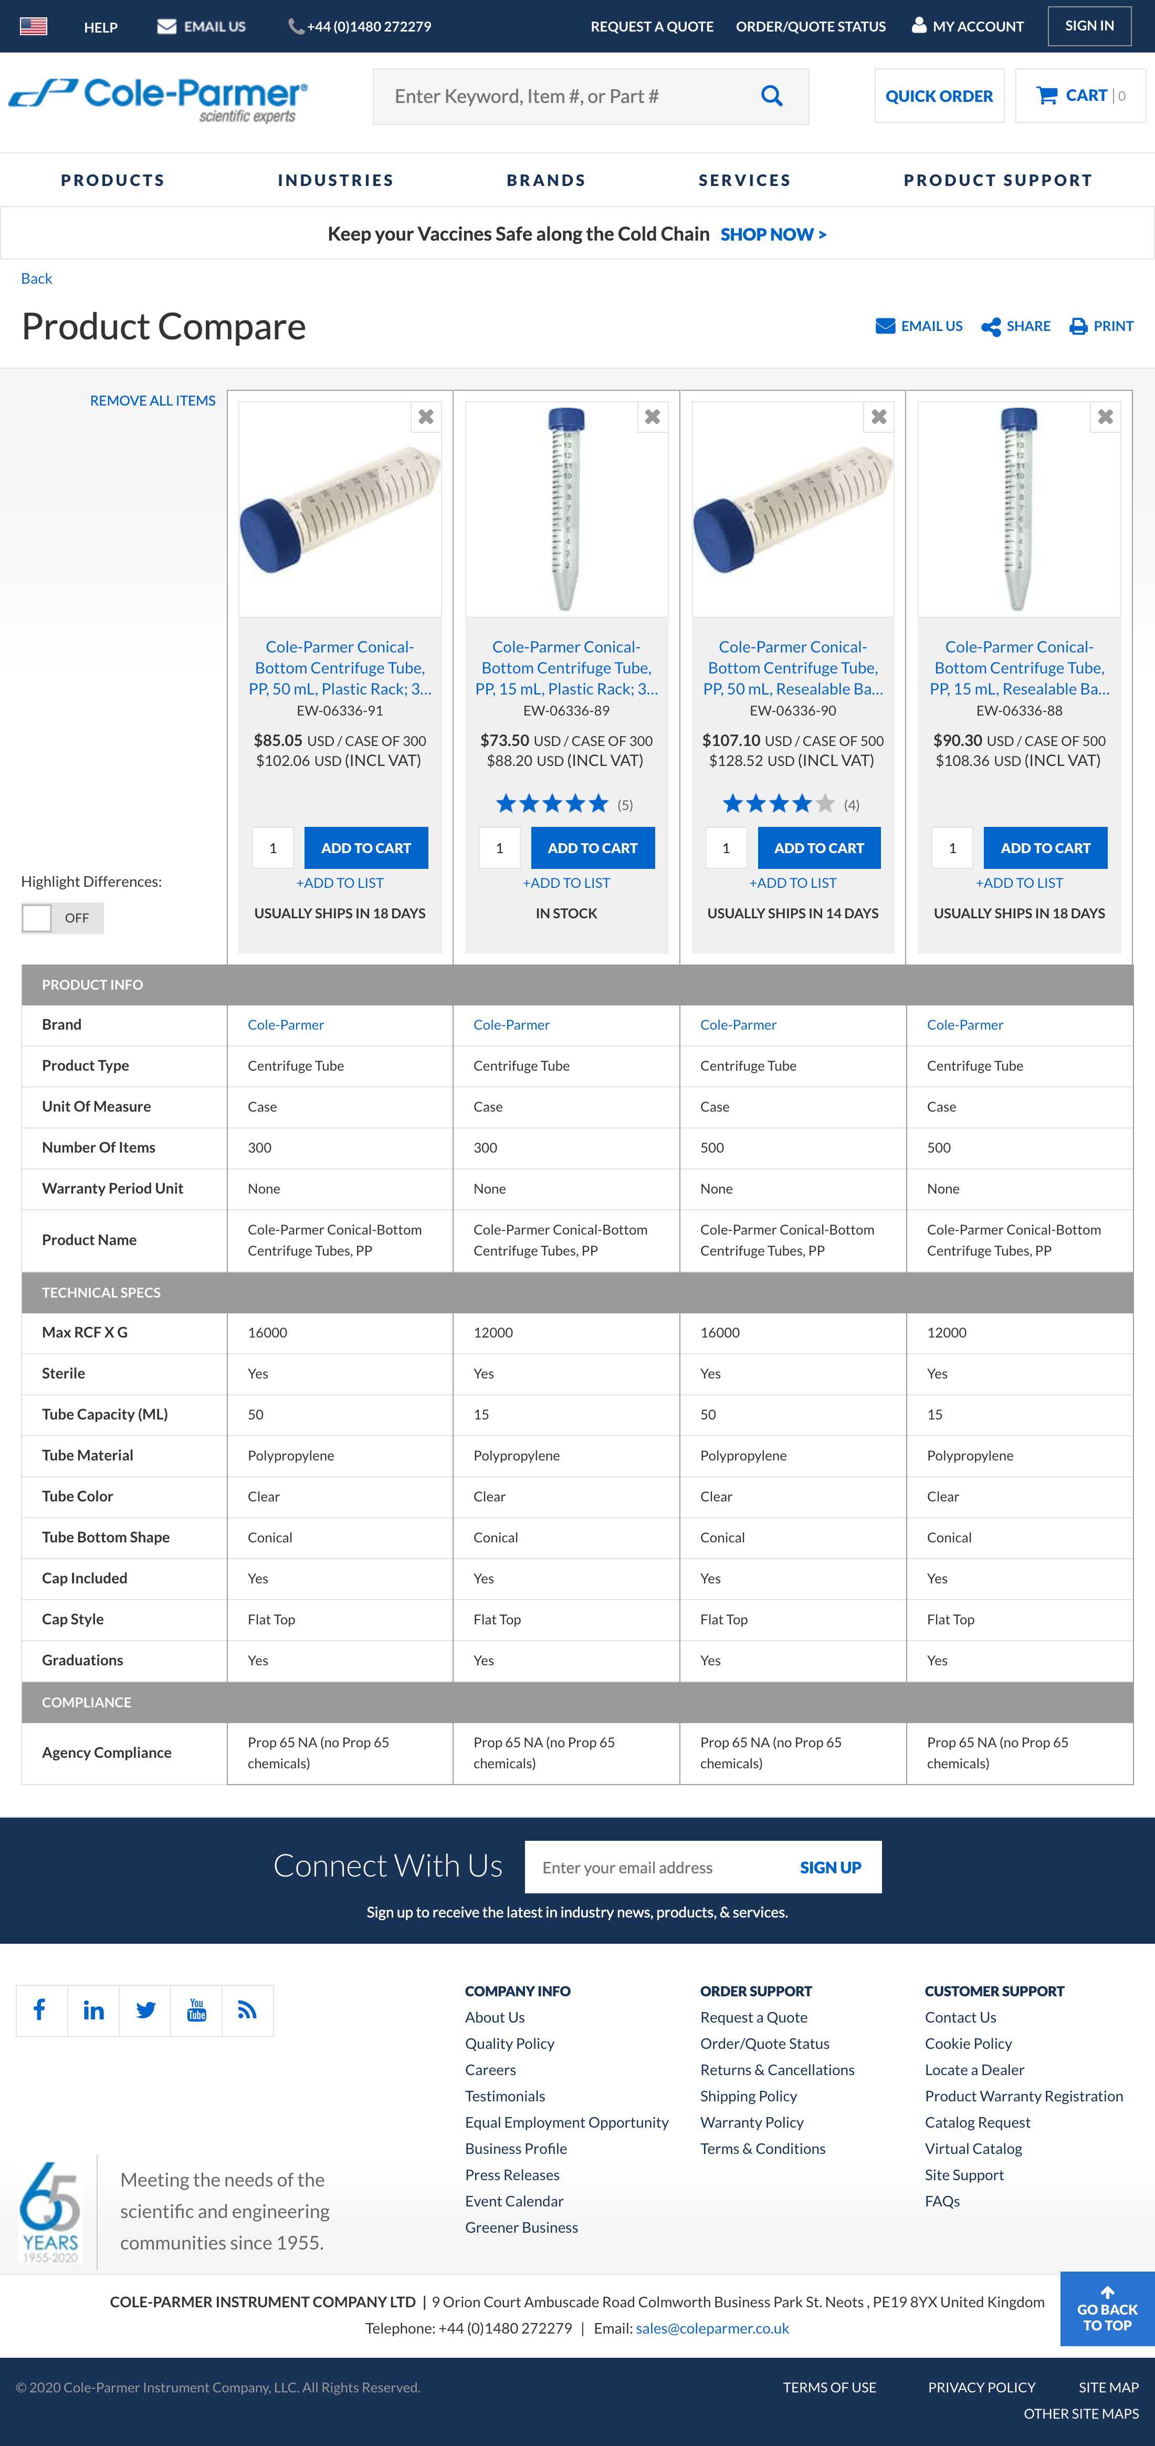Add the in-stock 15 mL tube to cart
Screen dimensions: 1155x2446
click(x=592, y=847)
